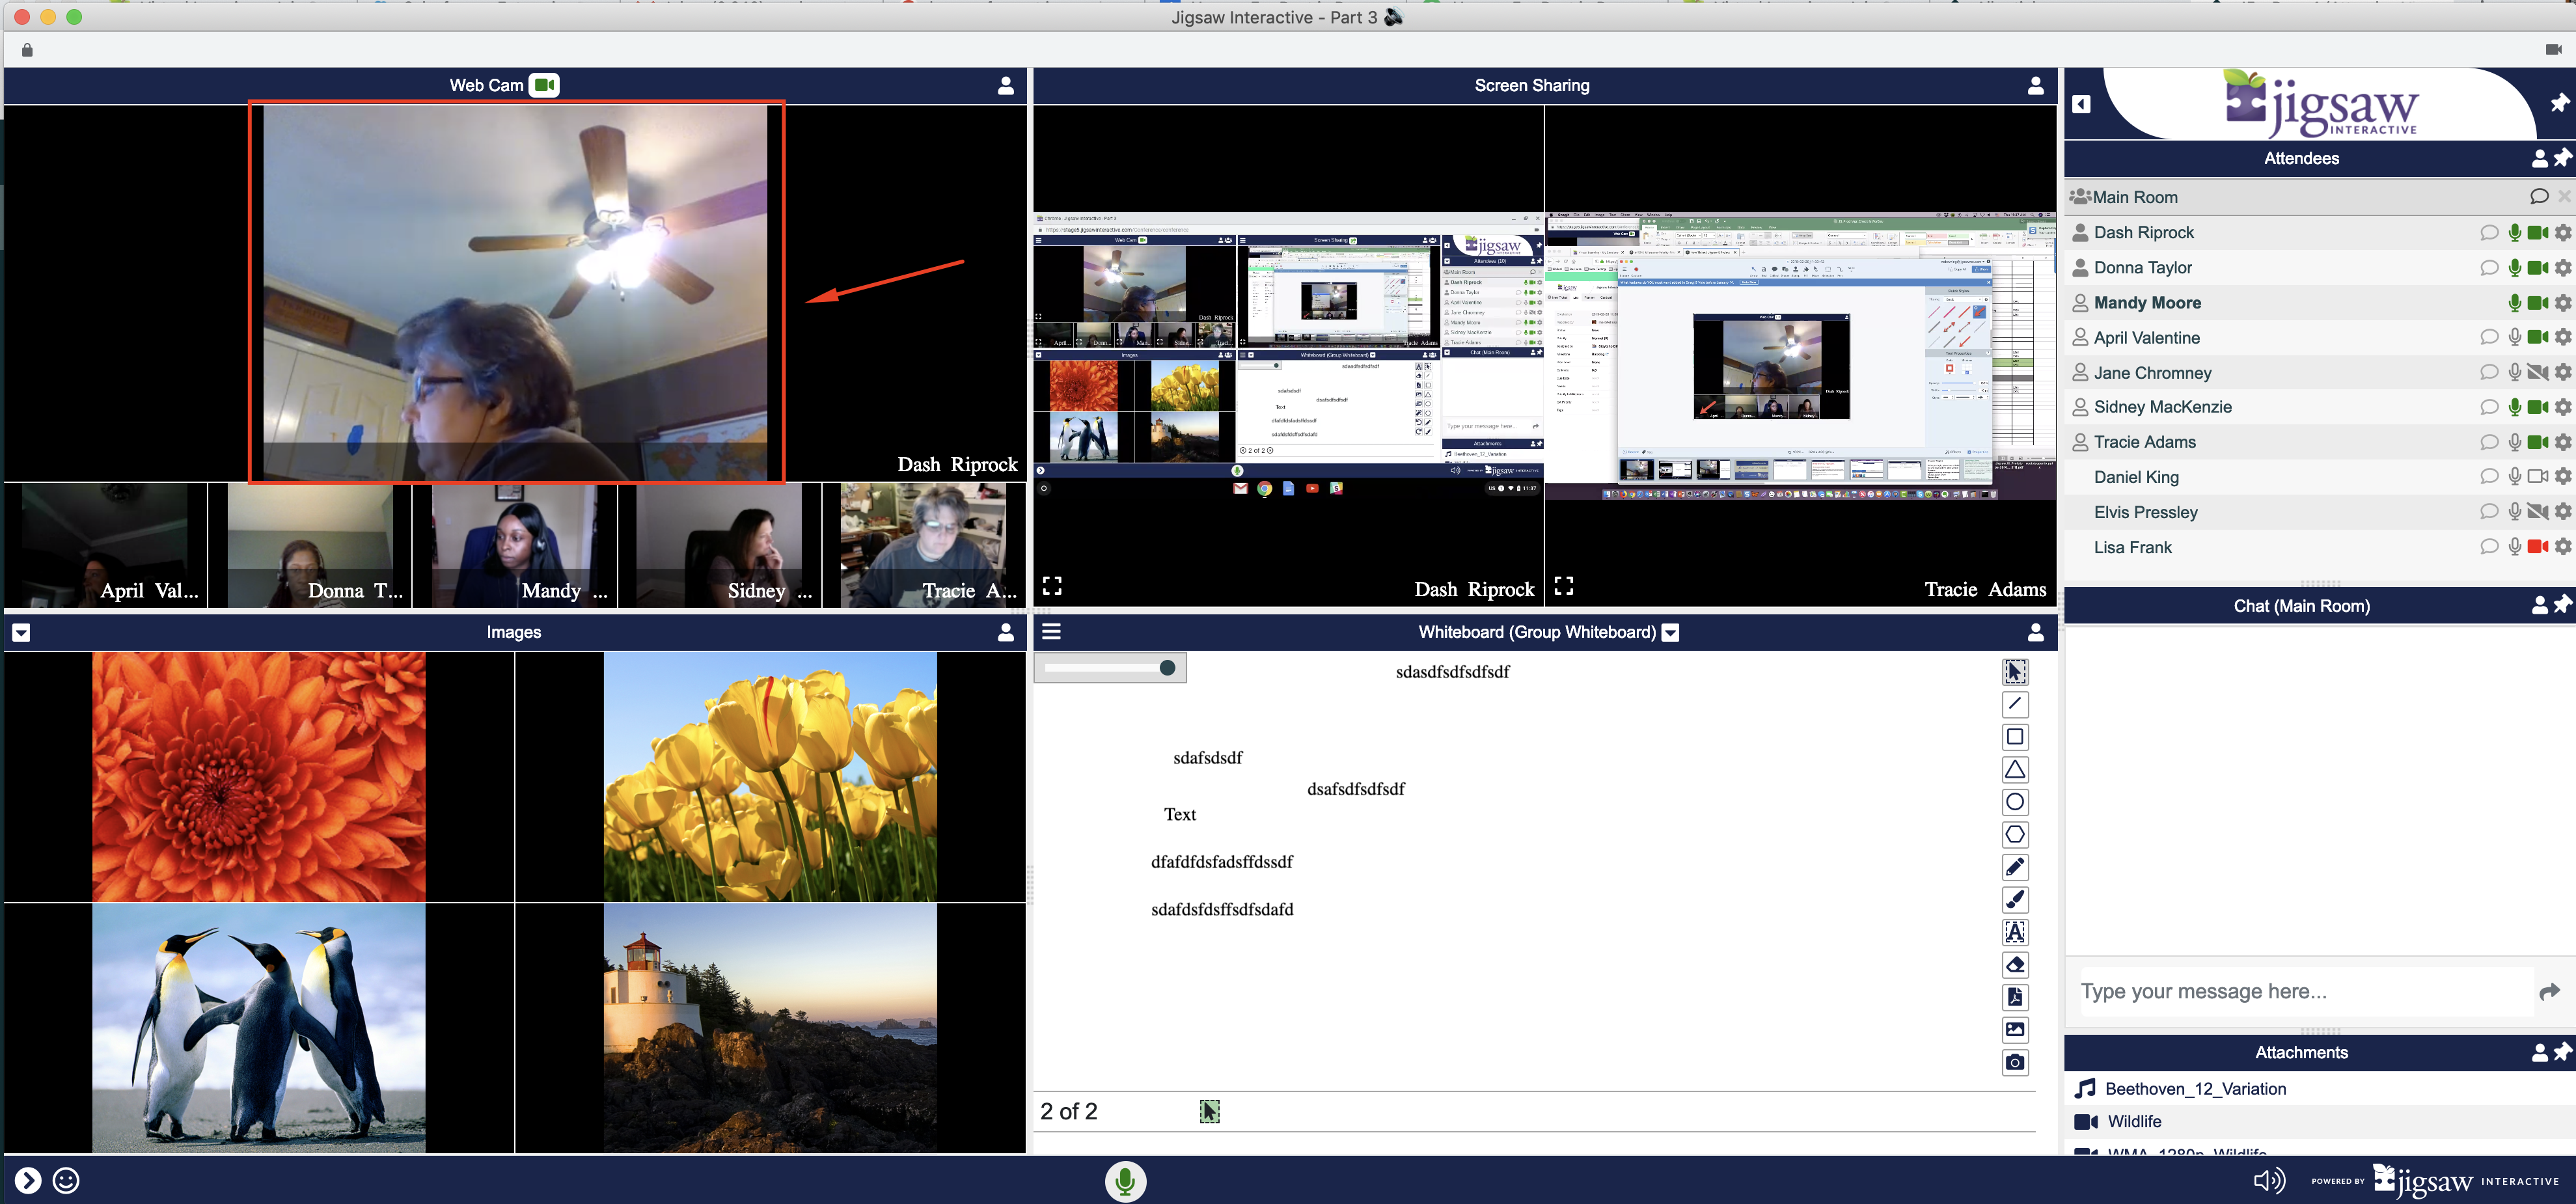Select the line drawing tool in whiteboard
2576x1204 pixels.
tap(2014, 704)
